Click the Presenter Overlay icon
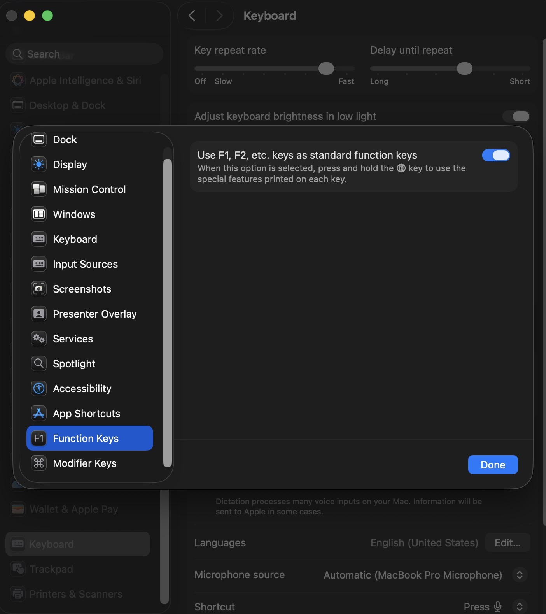This screenshot has width=546, height=614. click(x=39, y=314)
